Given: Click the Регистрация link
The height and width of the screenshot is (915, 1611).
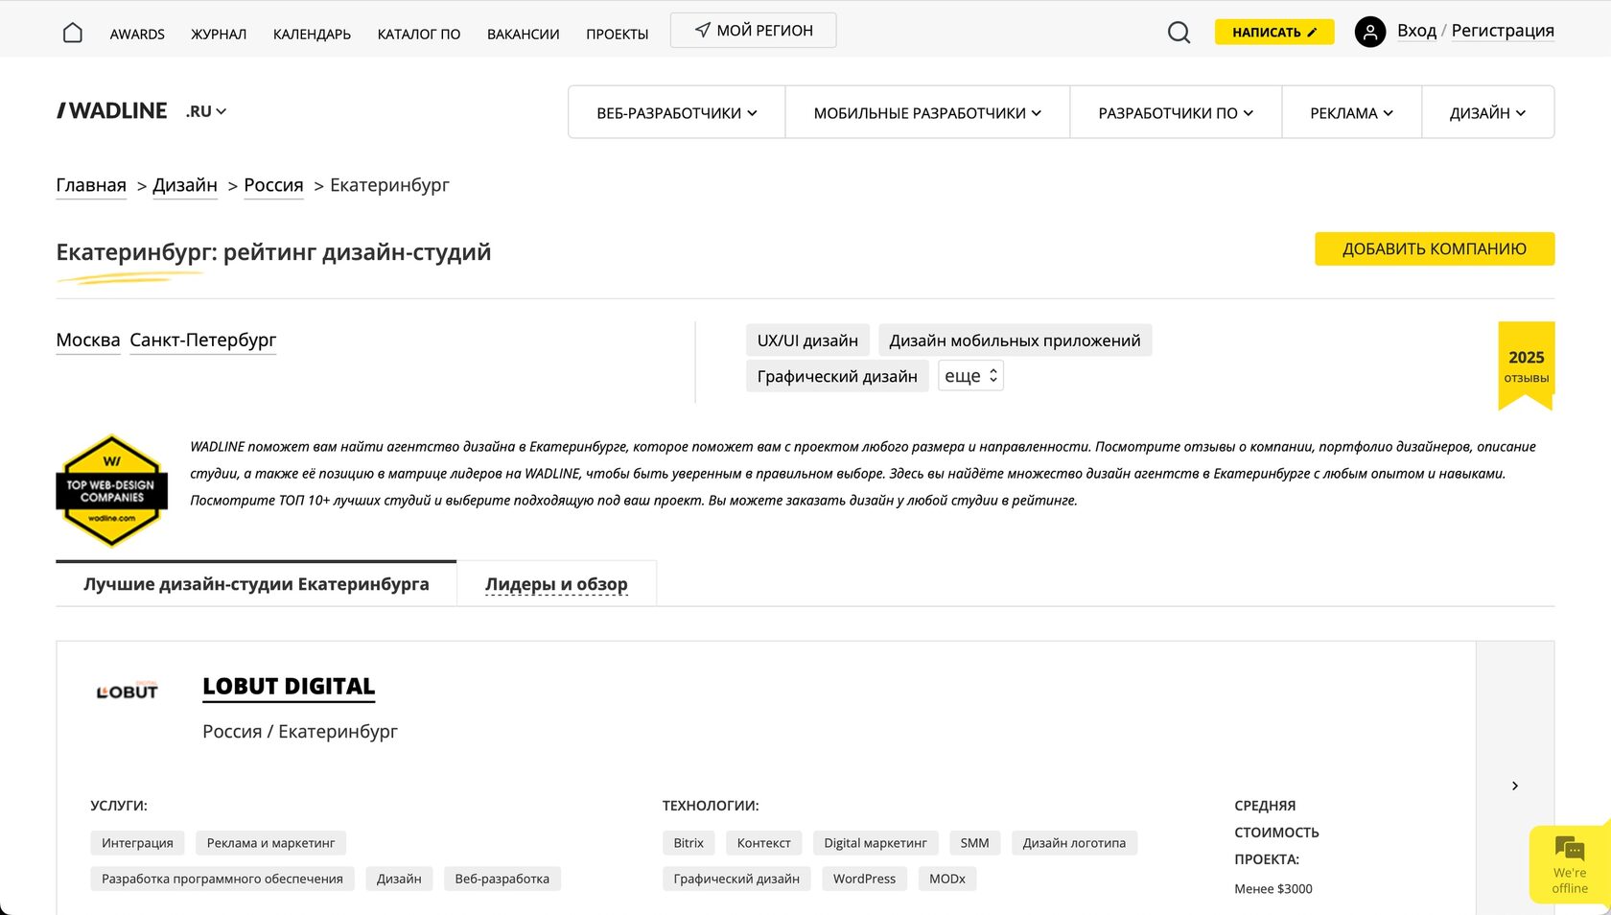Looking at the screenshot, I should coord(1503,31).
